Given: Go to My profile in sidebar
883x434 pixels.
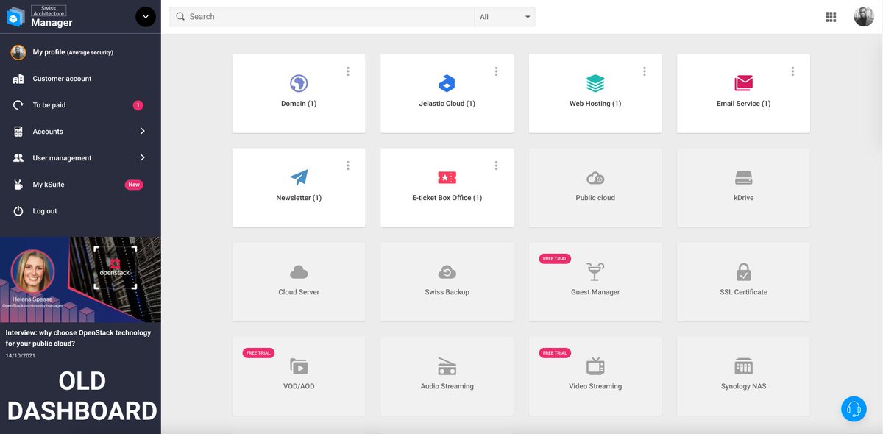Looking at the screenshot, I should [x=80, y=52].
